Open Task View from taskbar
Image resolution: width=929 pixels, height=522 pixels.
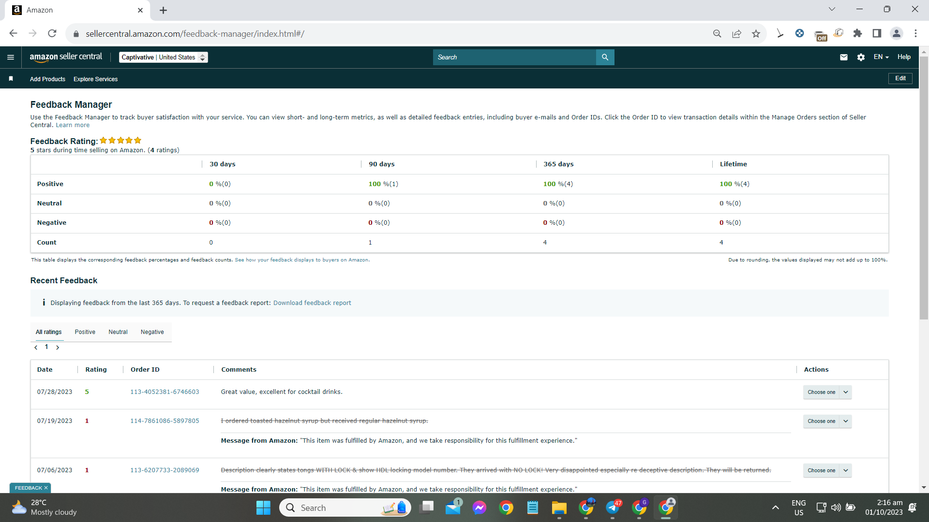pyautogui.click(x=427, y=507)
